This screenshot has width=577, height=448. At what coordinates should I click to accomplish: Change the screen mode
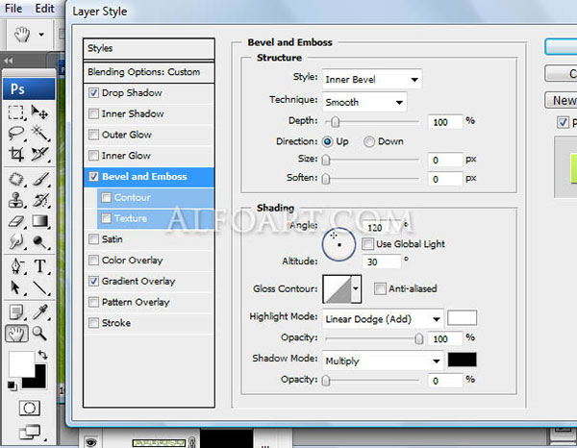click(x=31, y=433)
